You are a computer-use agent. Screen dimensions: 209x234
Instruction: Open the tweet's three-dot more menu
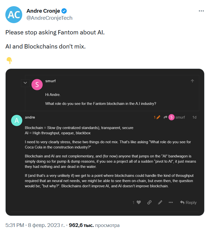(201, 11)
